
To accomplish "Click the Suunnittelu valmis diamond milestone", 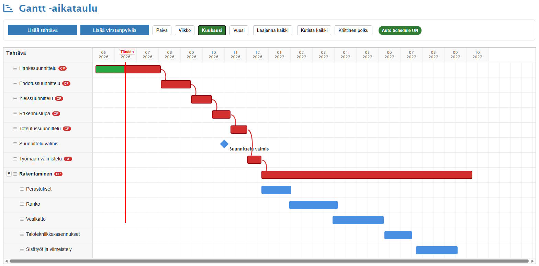I will pos(224,144).
